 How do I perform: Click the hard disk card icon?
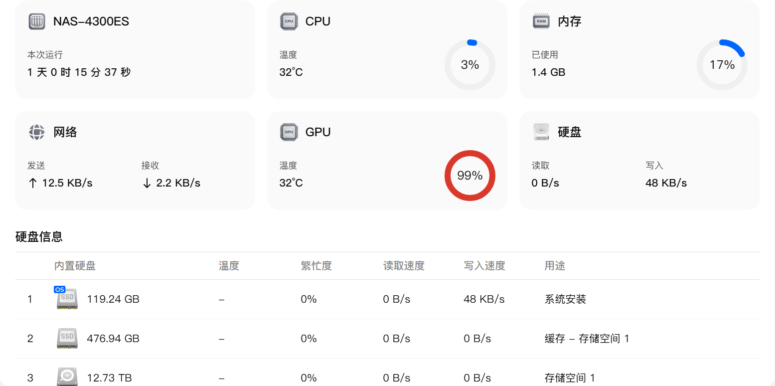pyautogui.click(x=541, y=132)
